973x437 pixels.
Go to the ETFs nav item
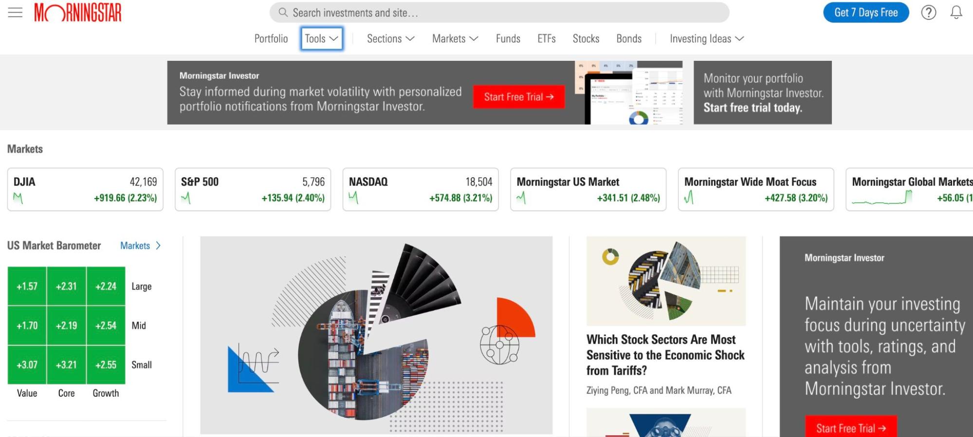(547, 38)
